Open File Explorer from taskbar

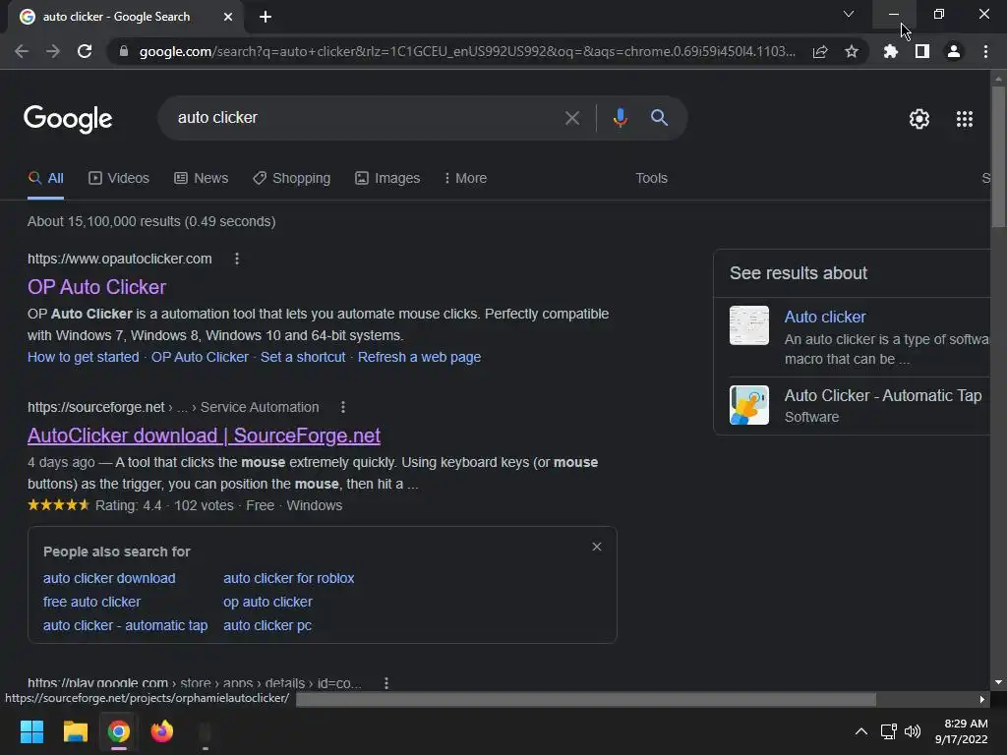75,731
